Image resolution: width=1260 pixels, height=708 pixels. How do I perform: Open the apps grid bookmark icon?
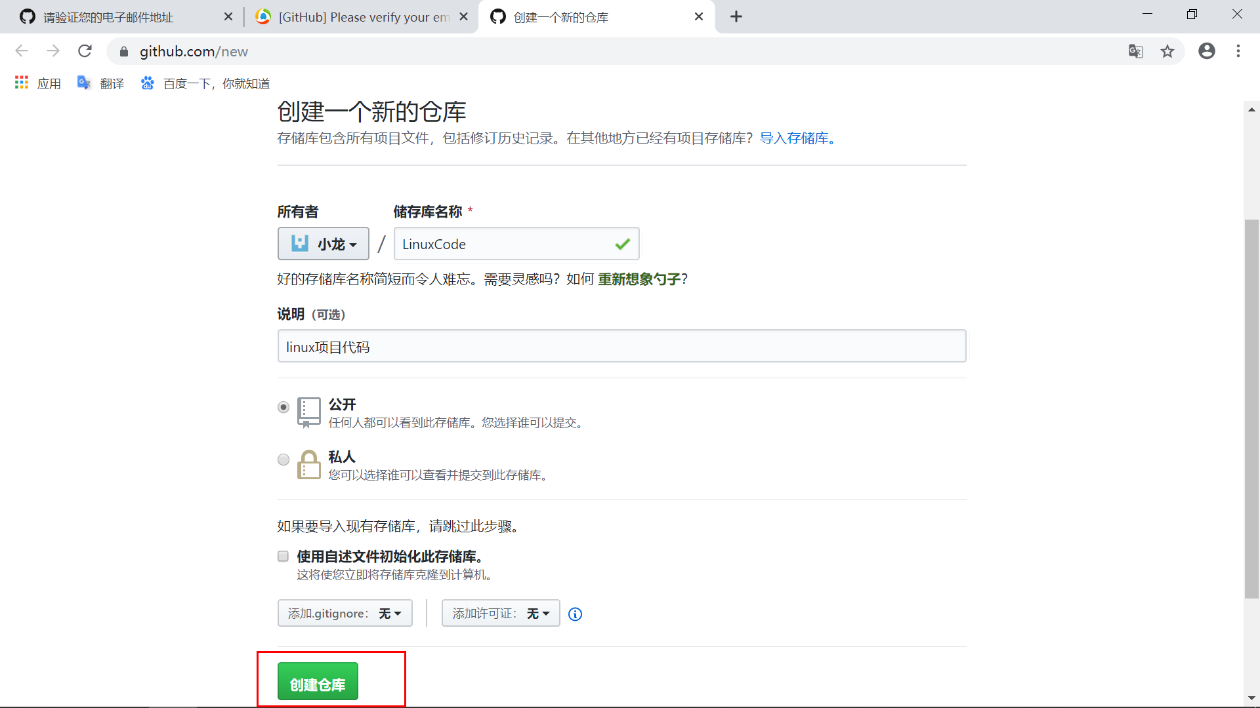[22, 83]
